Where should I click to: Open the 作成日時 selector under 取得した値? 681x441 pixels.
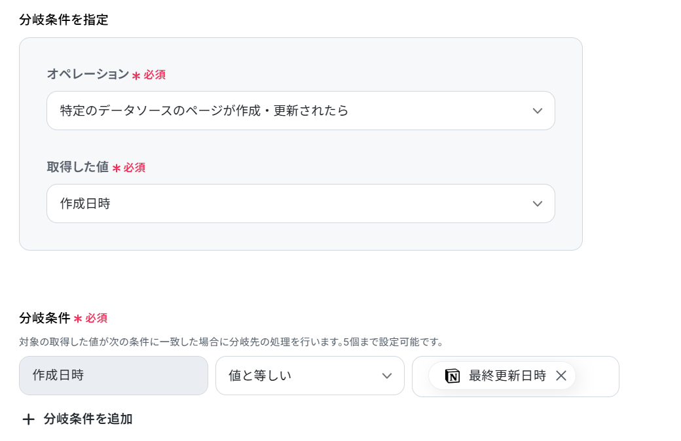click(x=301, y=203)
